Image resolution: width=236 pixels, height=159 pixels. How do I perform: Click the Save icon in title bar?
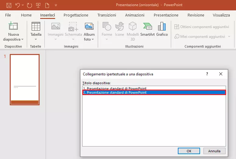[x=9, y=5]
